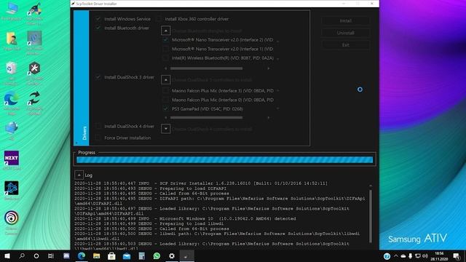This screenshot has height=262, width=466.
Task: Toggle Install Xbox 360 controller driver checkbox
Action: point(159,19)
